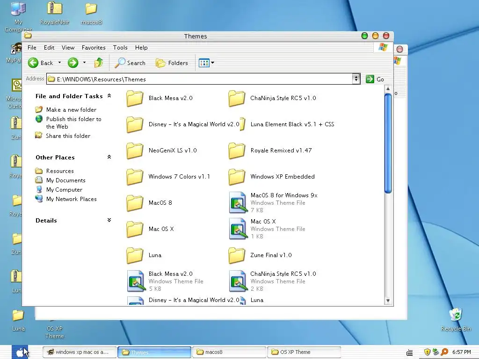Click Make a new folder

71,109
